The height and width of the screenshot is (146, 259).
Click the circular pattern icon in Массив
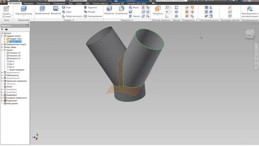(176, 12)
